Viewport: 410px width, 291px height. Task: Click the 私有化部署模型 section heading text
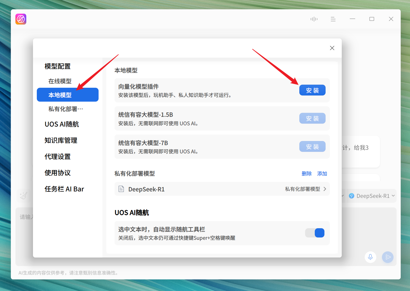click(135, 174)
